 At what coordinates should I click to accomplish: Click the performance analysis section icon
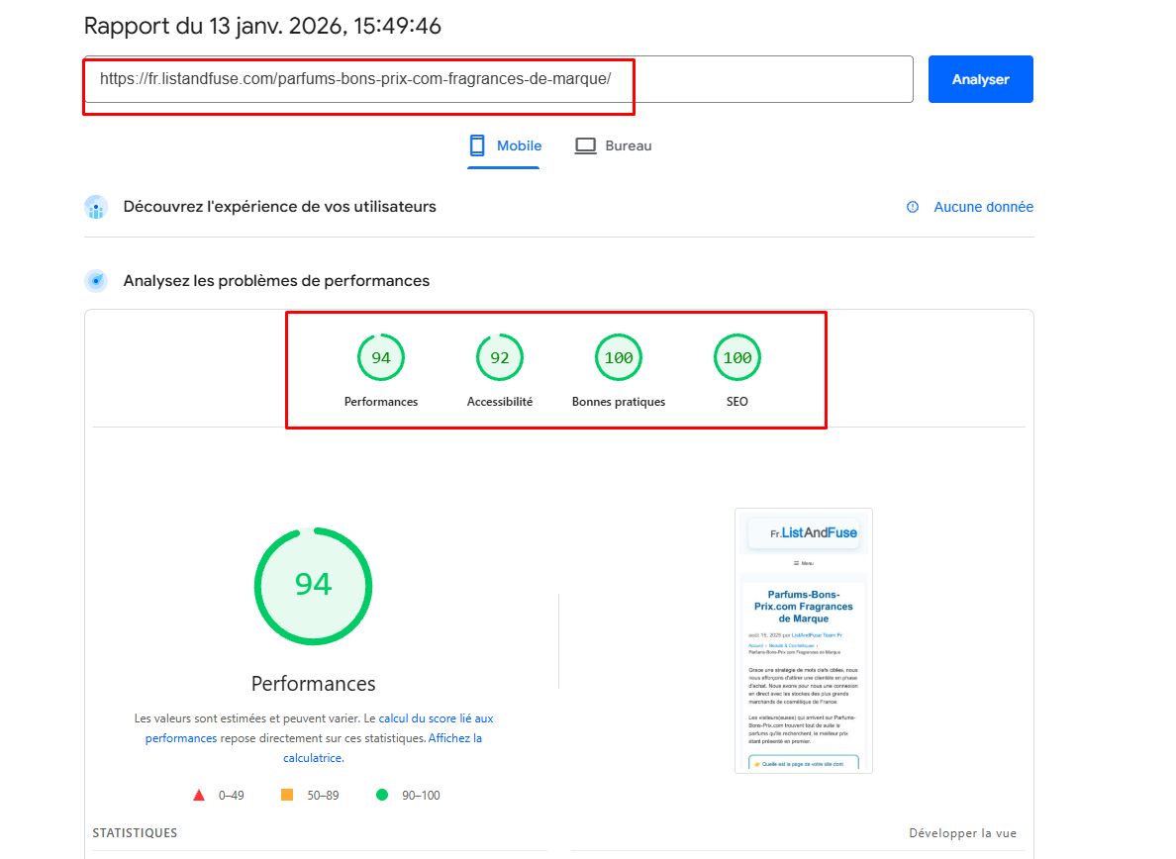[96, 281]
